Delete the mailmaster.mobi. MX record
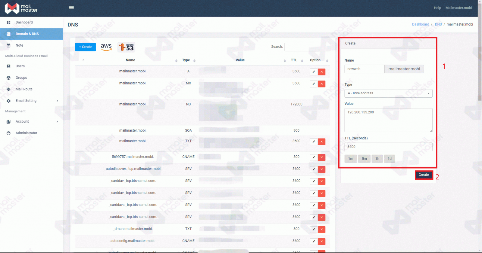 click(322, 84)
